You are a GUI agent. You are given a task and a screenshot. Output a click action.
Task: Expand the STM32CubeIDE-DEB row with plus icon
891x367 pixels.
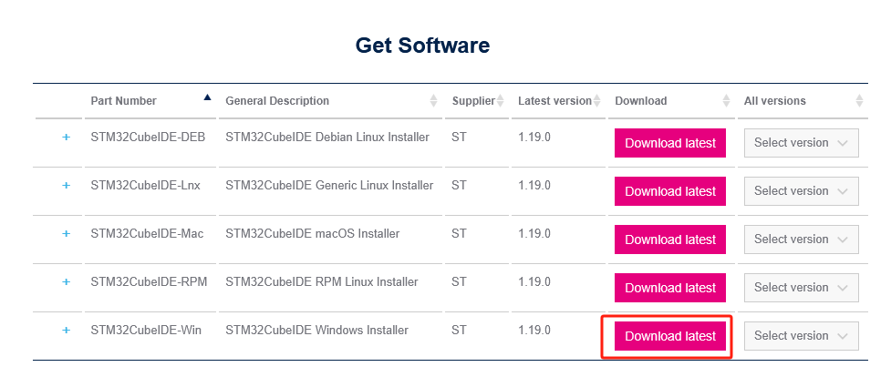coord(66,138)
